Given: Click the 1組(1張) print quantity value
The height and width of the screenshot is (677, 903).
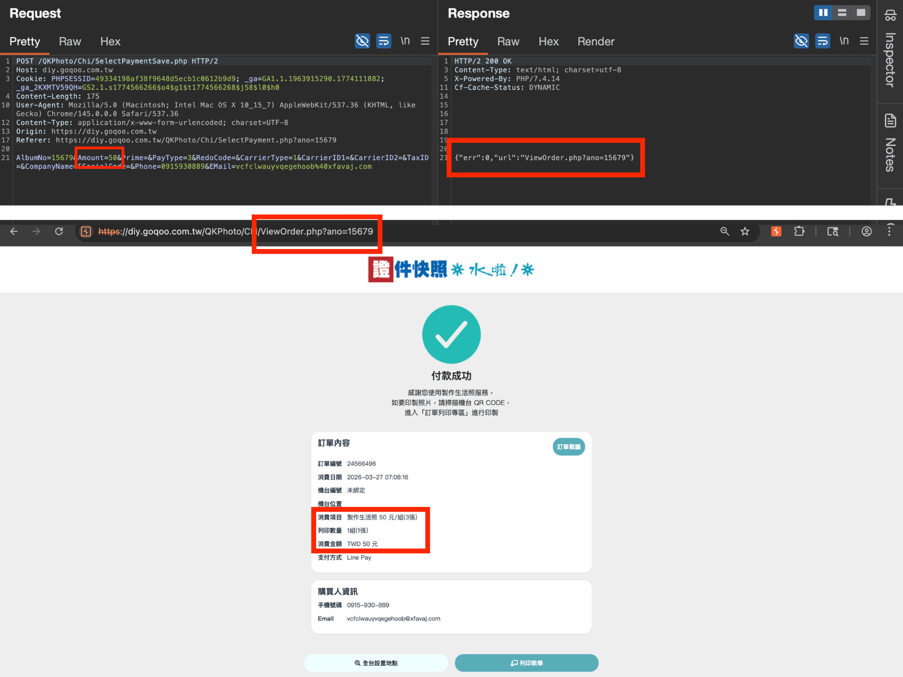Looking at the screenshot, I should click(358, 531).
